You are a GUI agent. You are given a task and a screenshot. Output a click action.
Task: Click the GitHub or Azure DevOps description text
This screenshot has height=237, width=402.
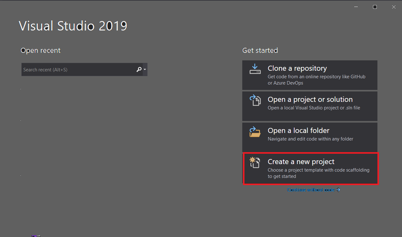(x=316, y=80)
